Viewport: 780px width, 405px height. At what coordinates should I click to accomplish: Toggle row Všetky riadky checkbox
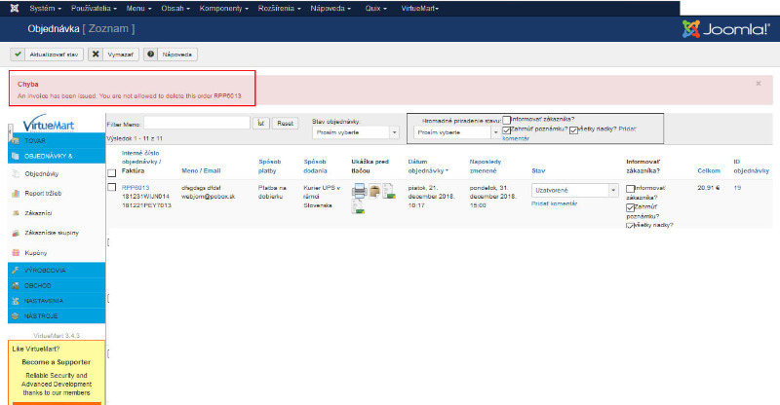[x=630, y=226]
